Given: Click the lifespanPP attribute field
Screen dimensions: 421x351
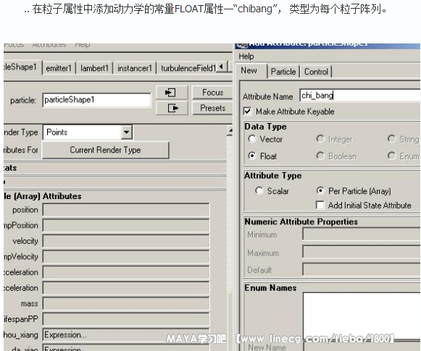Looking at the screenshot, I should tap(126, 319).
